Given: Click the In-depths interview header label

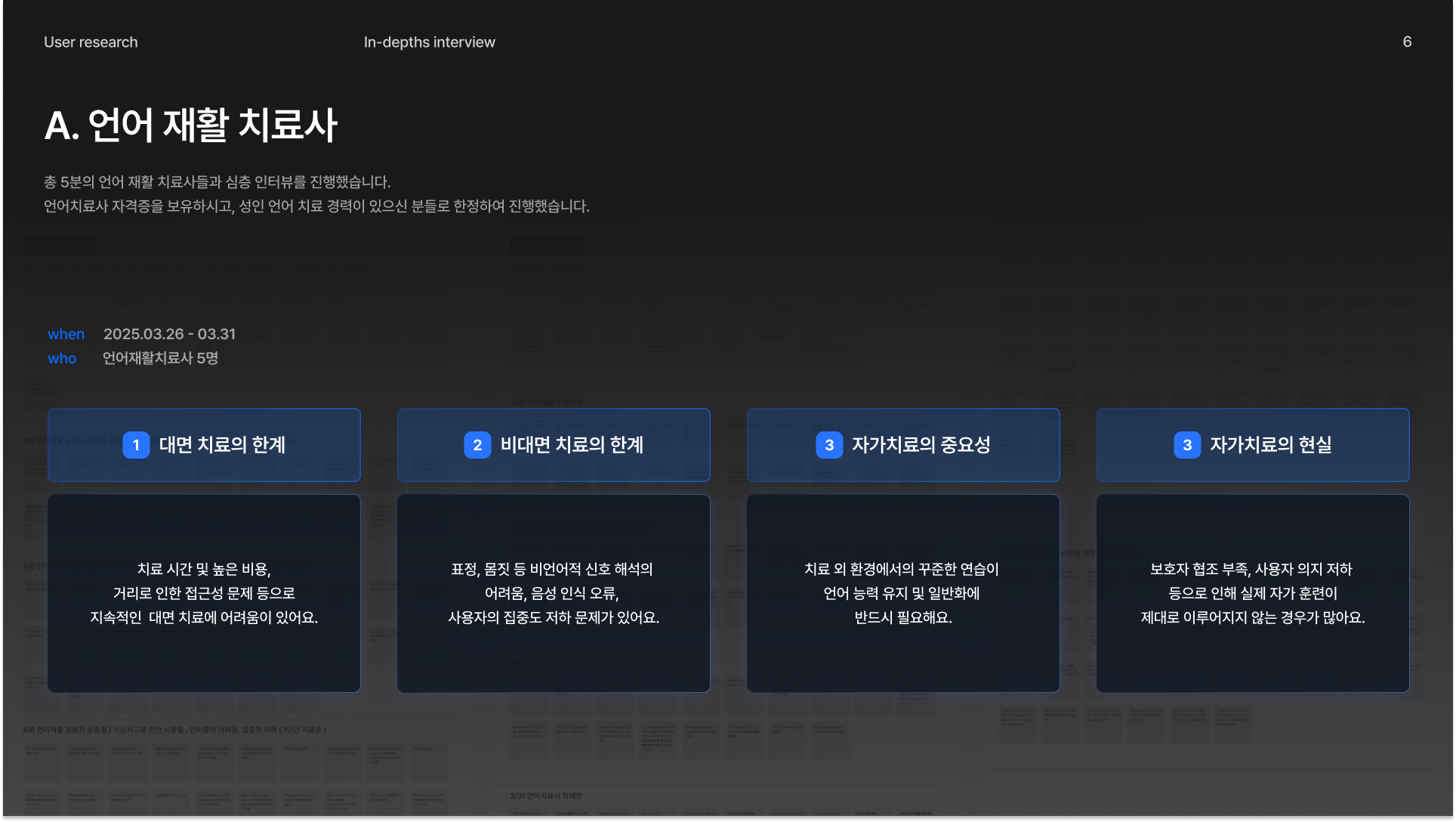Looking at the screenshot, I should (x=429, y=42).
